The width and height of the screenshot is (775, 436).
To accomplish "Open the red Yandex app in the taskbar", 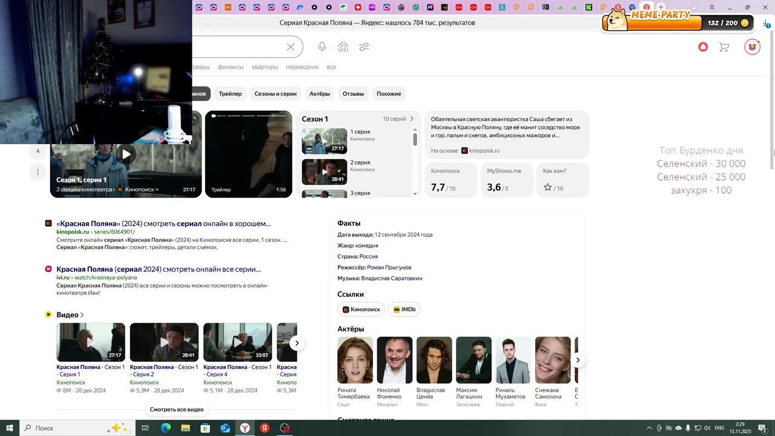I will [265, 428].
